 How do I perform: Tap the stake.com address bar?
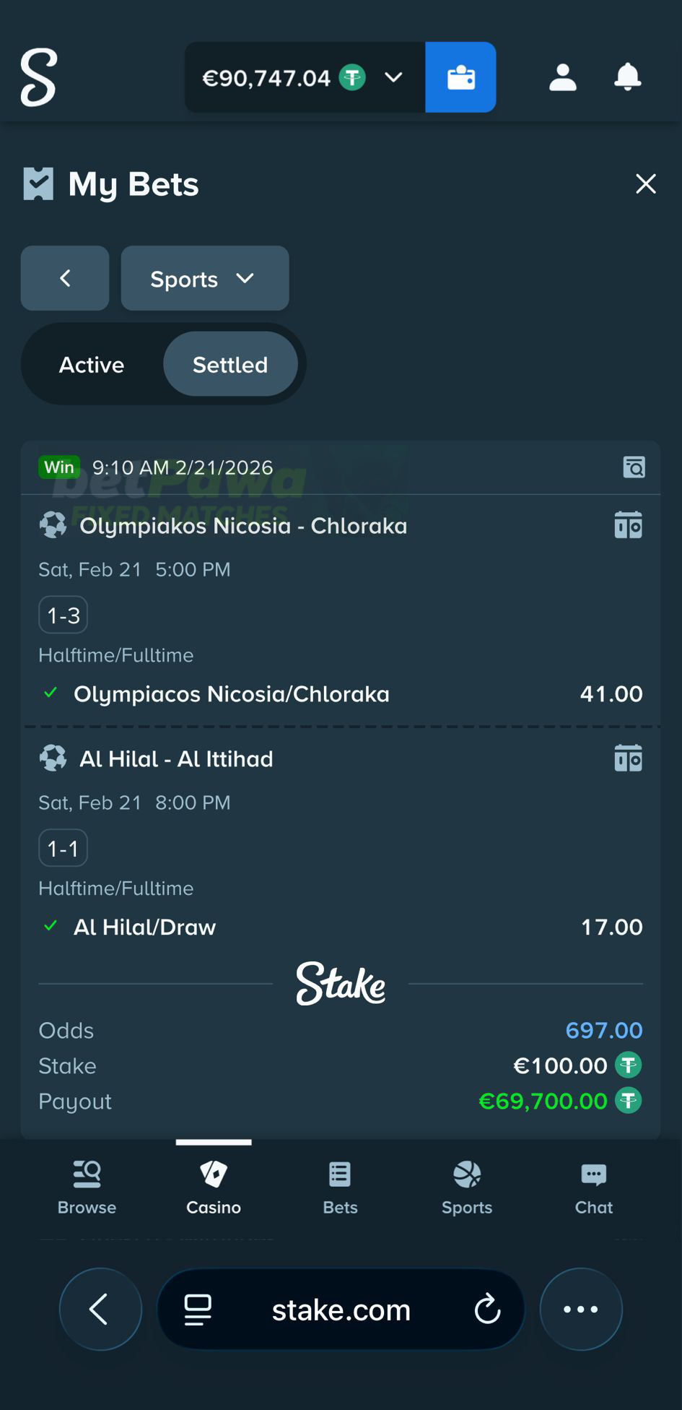pos(340,1310)
